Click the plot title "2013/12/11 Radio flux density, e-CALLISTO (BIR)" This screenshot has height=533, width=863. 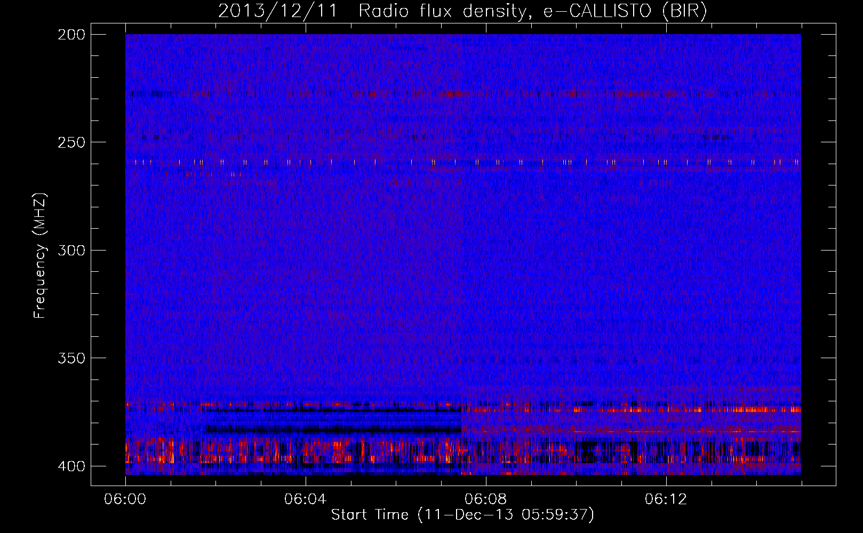coord(462,11)
